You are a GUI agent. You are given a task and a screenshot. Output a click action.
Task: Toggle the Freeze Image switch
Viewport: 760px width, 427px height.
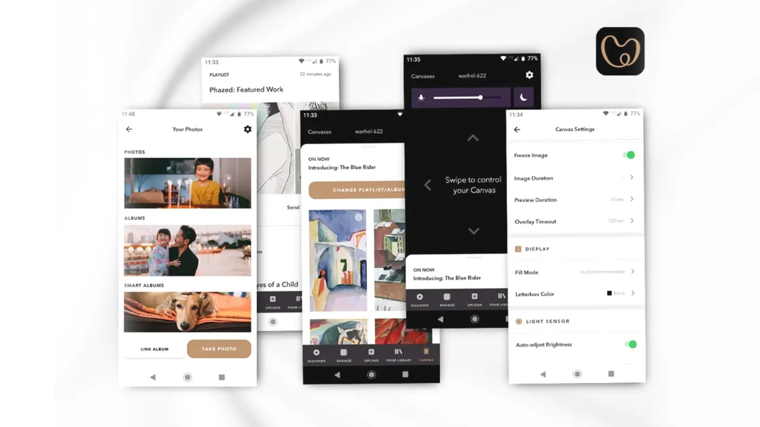(629, 155)
